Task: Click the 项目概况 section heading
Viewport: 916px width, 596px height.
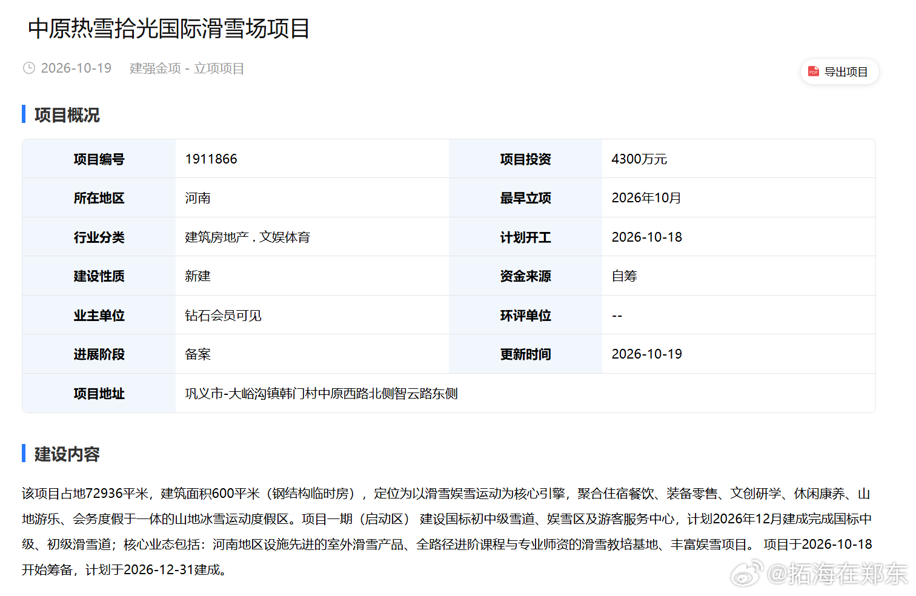Action: click(x=67, y=115)
